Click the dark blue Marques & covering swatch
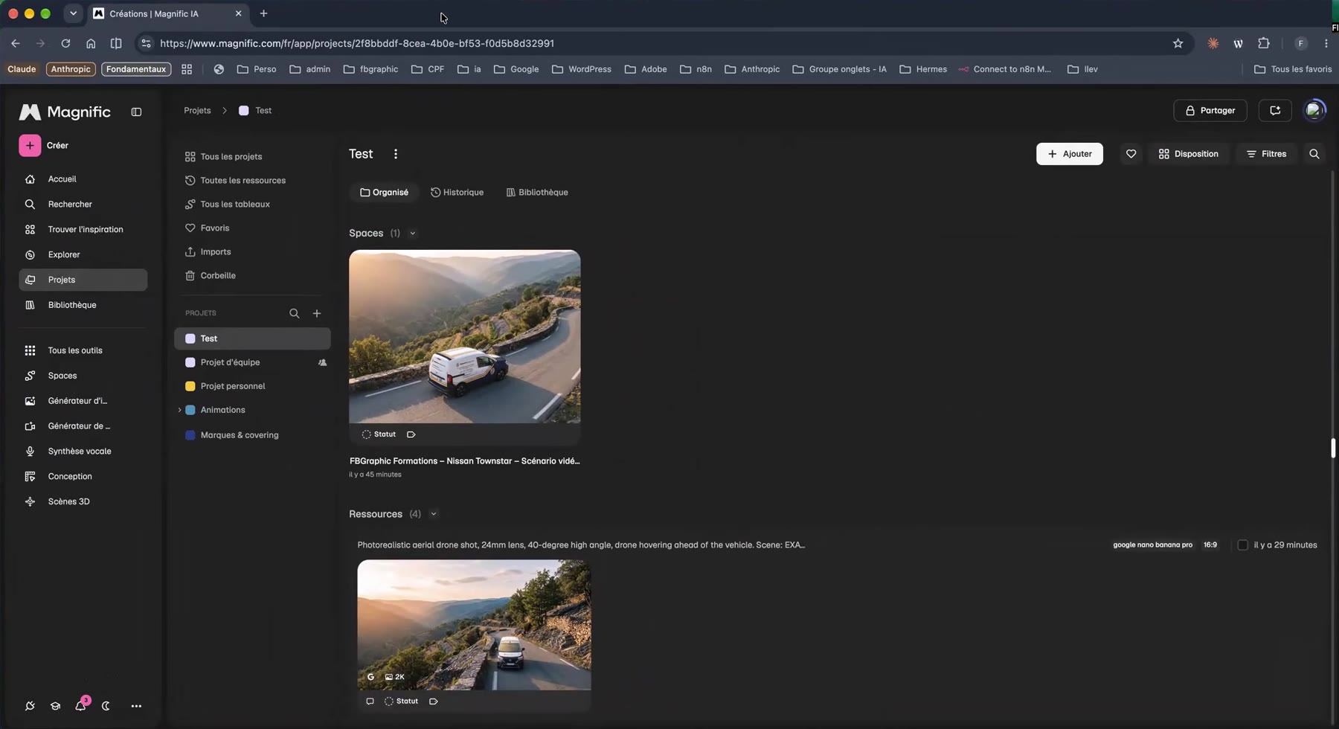Image resolution: width=1339 pixels, height=729 pixels. coord(190,435)
